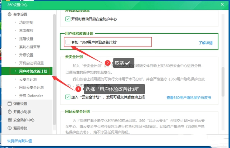Screen dimensions: 230x148
Task: Click the icon beside 漏洞修复
Action: pos(10,128)
